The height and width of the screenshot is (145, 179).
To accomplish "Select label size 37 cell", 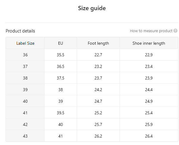I will click(25, 66).
